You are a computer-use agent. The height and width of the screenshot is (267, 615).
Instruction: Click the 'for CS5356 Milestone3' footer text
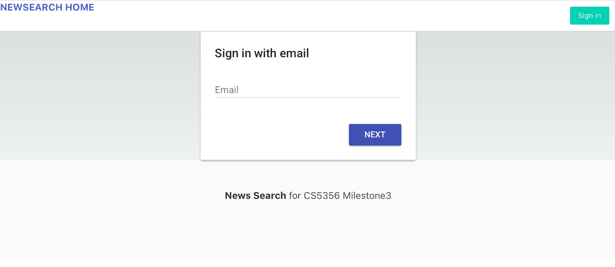(x=340, y=196)
